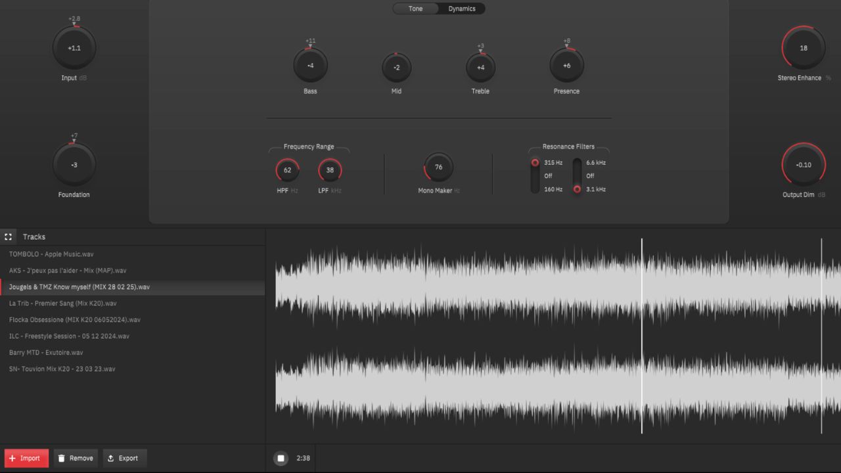This screenshot has width=841, height=473.
Task: Export the mastered track
Action: click(x=124, y=458)
